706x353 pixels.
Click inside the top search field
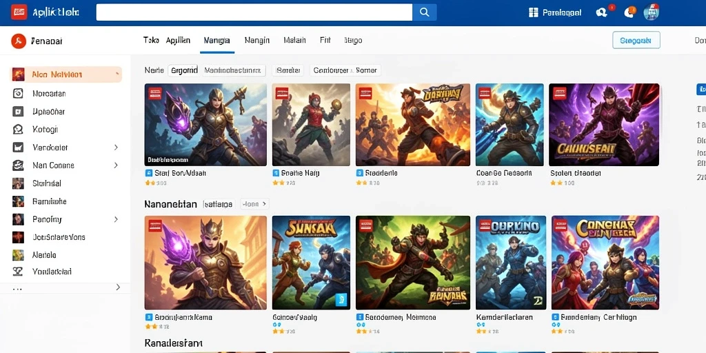[x=254, y=12]
